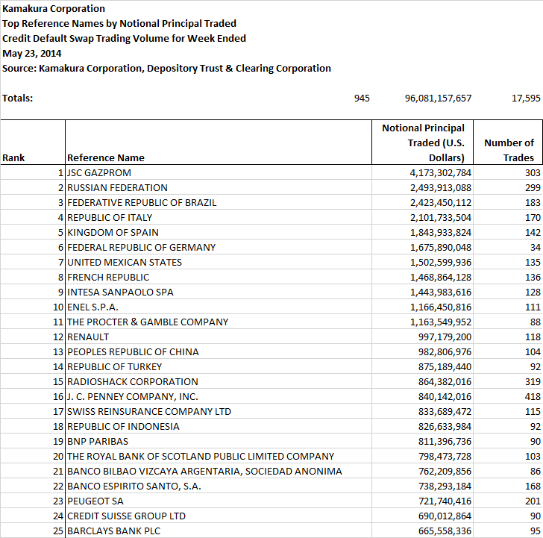This screenshot has height=538, width=543.
Task: Click trades count 201 for Peugeot SA
Action: pyautogui.click(x=508, y=500)
